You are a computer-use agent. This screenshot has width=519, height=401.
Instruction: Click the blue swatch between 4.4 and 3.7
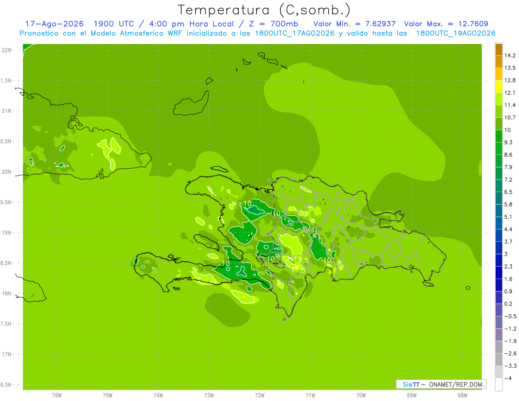pyautogui.click(x=499, y=235)
